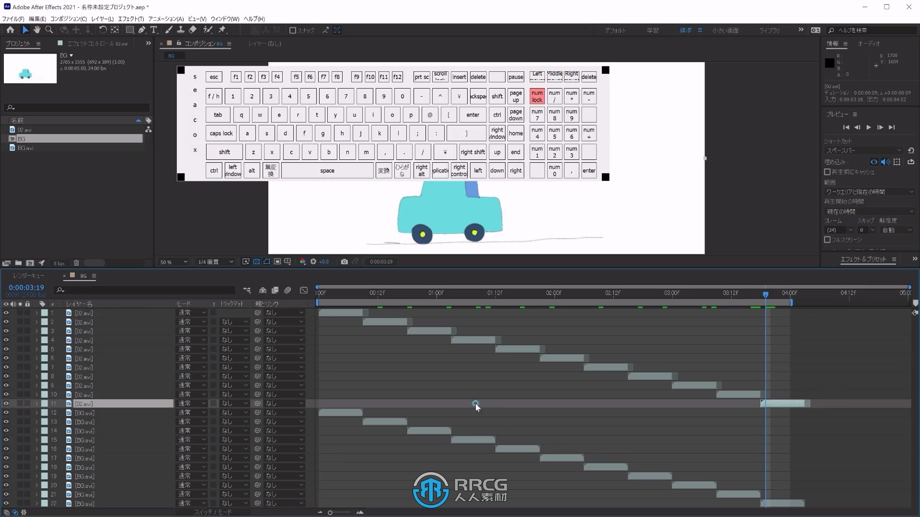Click the black color swatch in the Info panel
This screenshot has height=517, width=920.
tap(829, 63)
